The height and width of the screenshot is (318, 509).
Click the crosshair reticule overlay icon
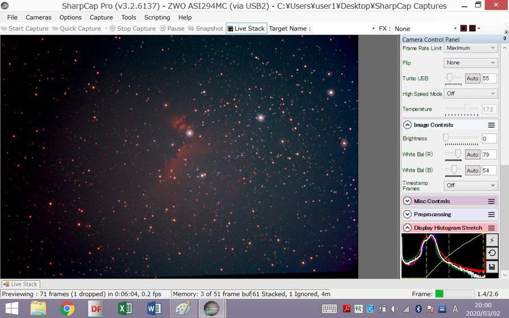point(472,29)
